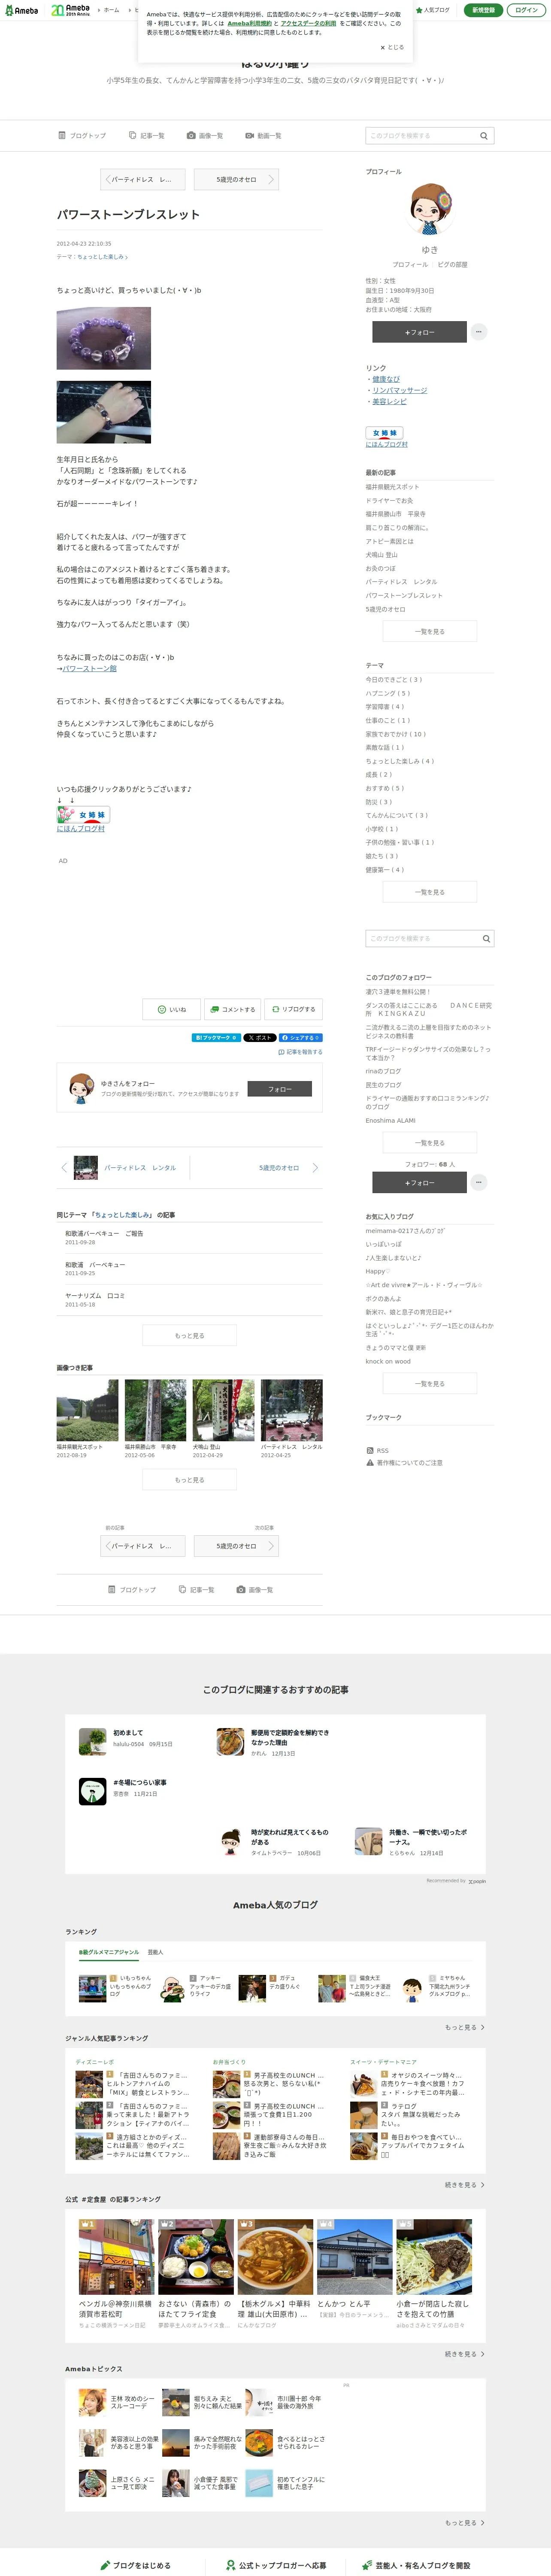Open same-theme article 和歌浦バーベキュー ご報告
The image size is (551, 2576).
tap(104, 1234)
